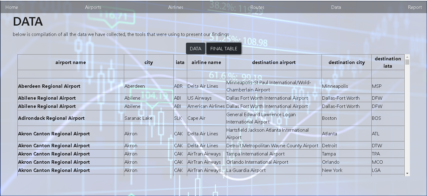The height and width of the screenshot is (196, 427).
Task: Click the 'destination city' column header
Action: coord(347,62)
